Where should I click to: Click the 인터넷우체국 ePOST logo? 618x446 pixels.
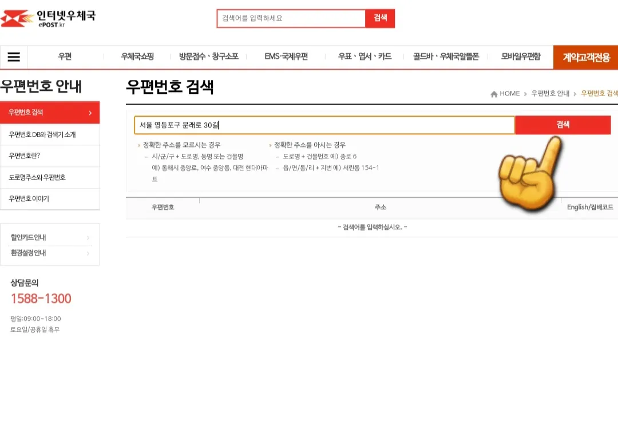pyautogui.click(x=51, y=19)
